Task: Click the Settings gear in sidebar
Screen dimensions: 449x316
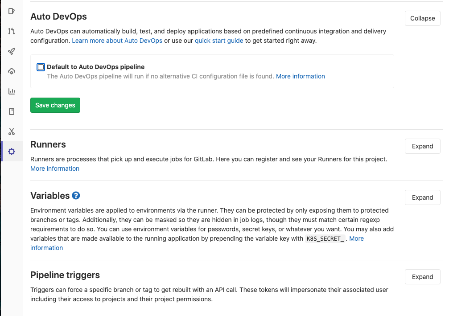Action: [x=12, y=152]
